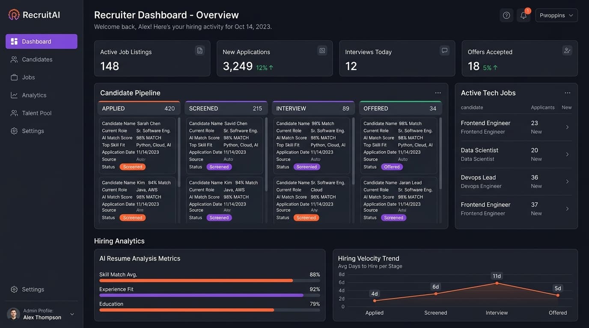Screen dimensions: 589x328
Task: Click the 11d Interview point on the chart
Action: [497, 283]
